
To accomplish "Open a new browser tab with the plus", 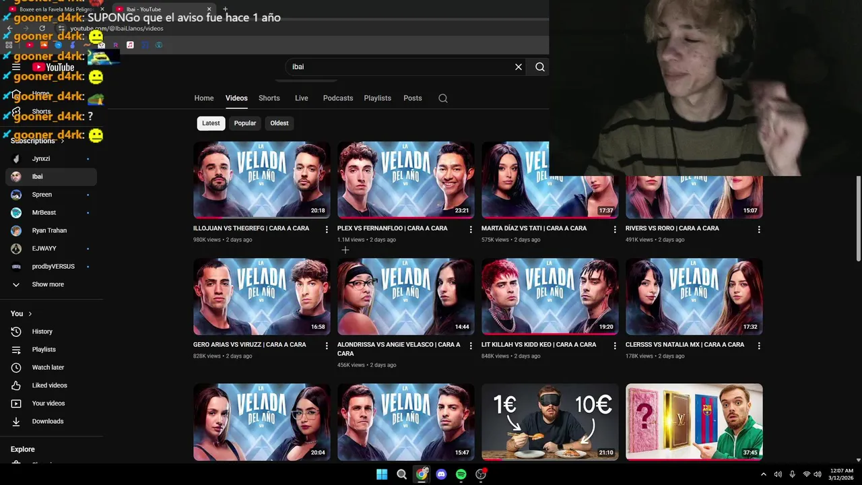I will tap(225, 9).
